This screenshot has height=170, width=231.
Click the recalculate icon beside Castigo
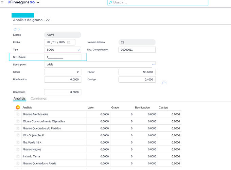tap(164, 83)
